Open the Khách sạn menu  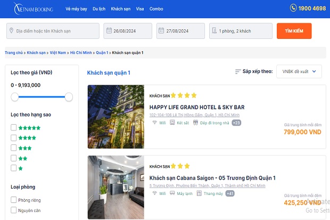121,9
